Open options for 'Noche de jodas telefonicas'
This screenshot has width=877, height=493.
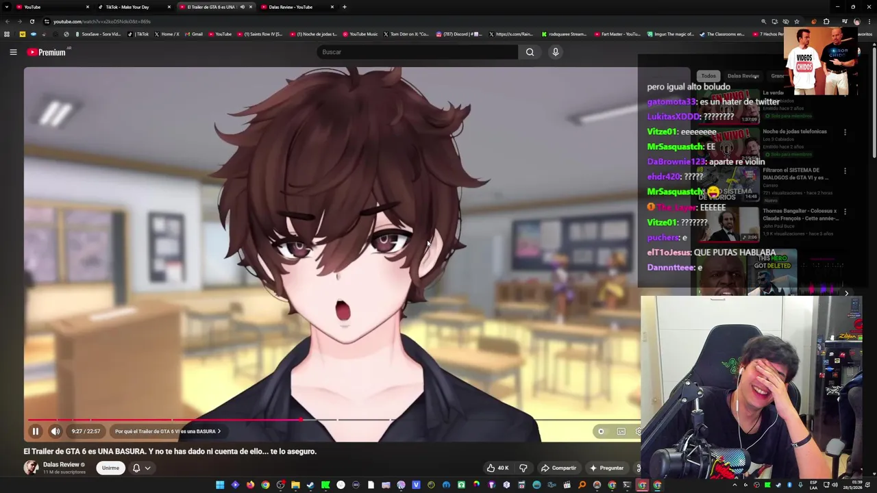pos(845,132)
